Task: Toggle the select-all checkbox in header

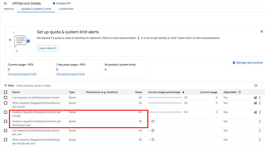Action: click(6, 92)
